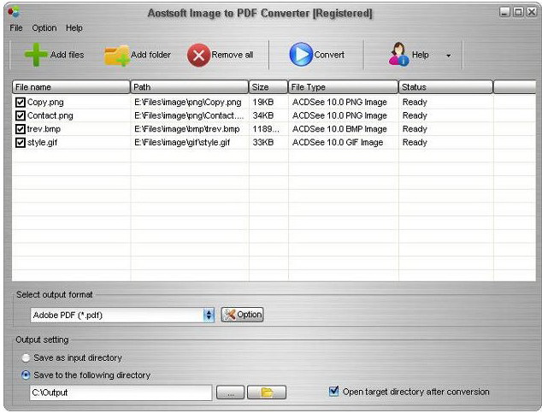Sort by Path column header
Viewport: 542px width, 413px height.
click(190, 87)
